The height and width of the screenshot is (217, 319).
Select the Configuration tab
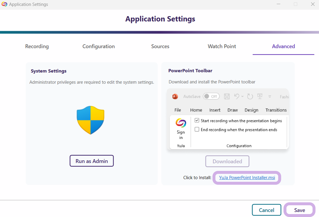tap(99, 46)
